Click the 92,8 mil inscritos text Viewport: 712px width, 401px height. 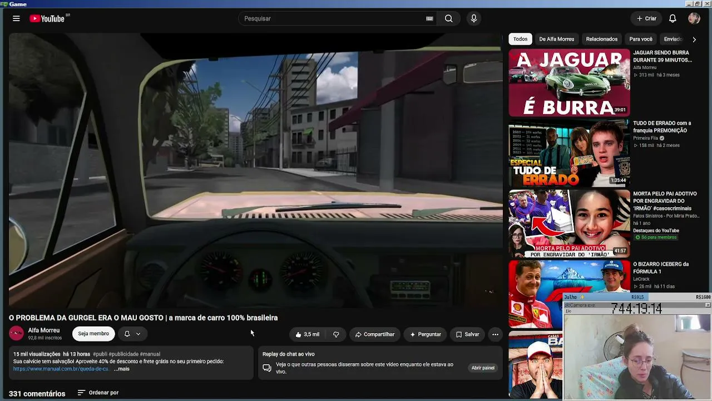pyautogui.click(x=45, y=338)
